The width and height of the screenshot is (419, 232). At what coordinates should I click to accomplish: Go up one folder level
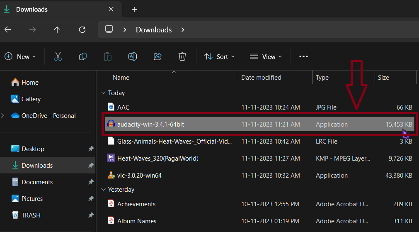tap(57, 29)
